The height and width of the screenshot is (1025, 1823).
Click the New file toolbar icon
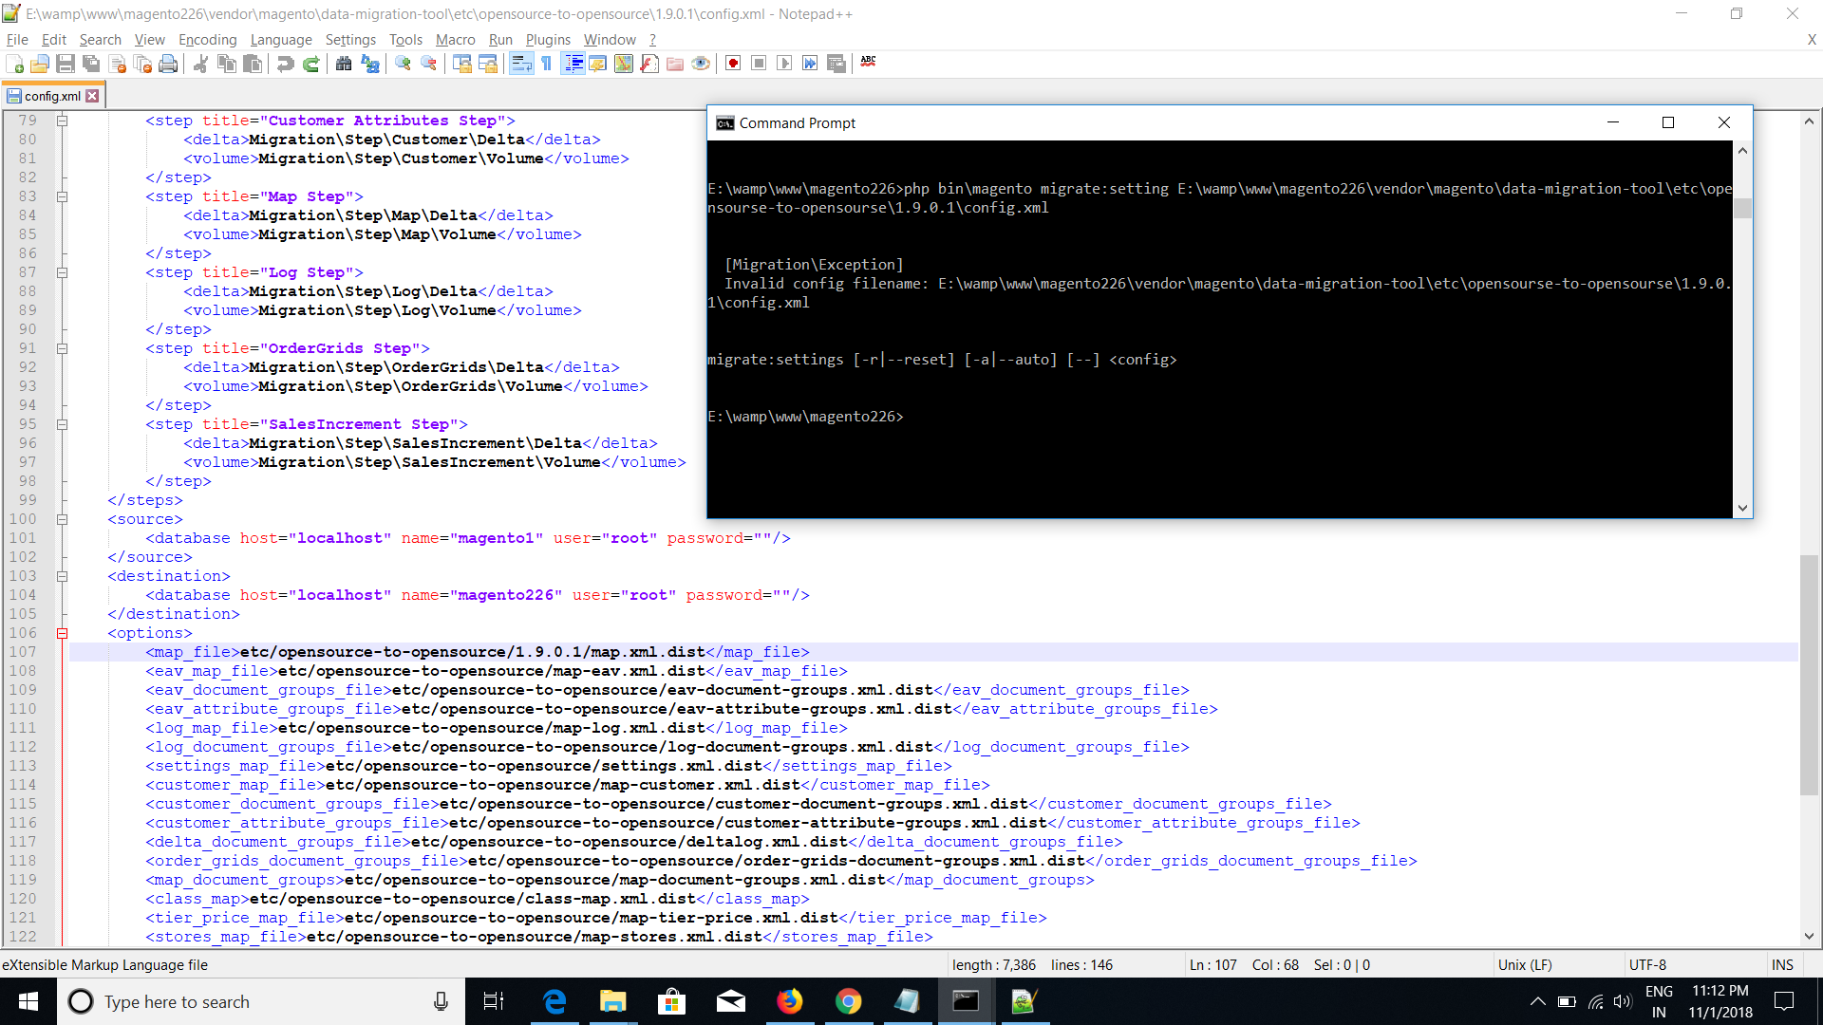(15, 64)
